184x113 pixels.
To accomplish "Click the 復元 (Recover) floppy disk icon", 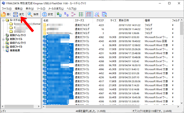I will click(15, 14).
